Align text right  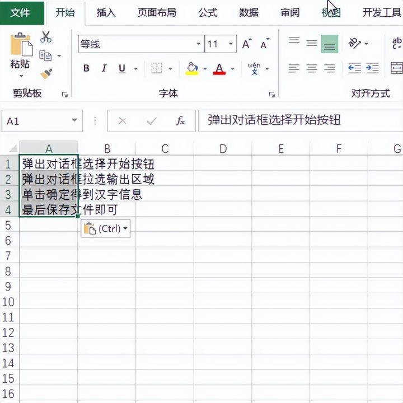point(330,68)
